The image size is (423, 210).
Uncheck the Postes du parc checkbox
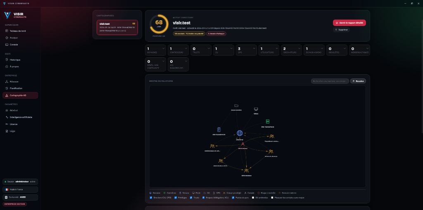[x=233, y=198]
